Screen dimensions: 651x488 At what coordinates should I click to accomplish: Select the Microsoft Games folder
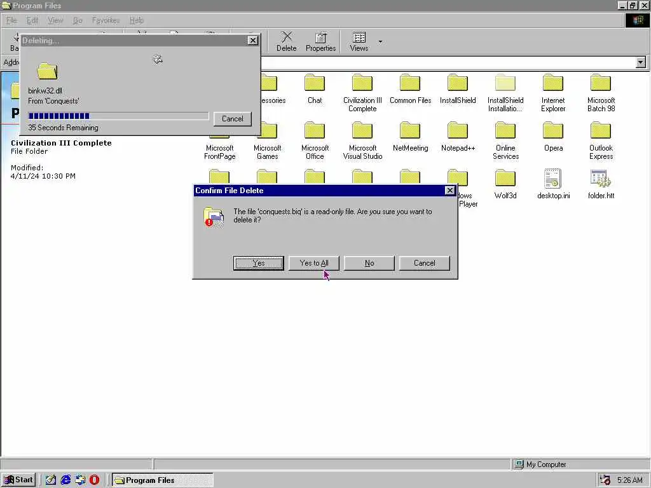coord(268,141)
